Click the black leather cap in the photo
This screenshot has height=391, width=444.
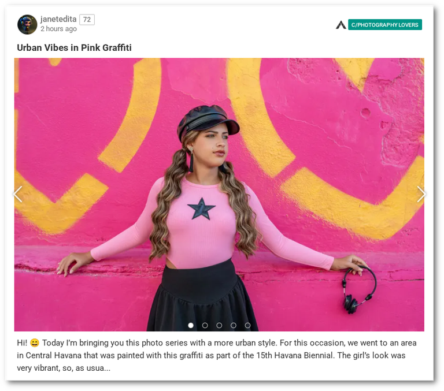pos(208,121)
